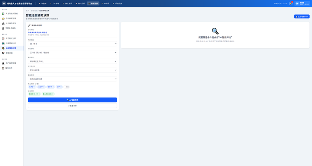This screenshot has height=166, width=312.
Task: Click the target position link 市发展改革委员会 副主任
Action: [37, 32]
